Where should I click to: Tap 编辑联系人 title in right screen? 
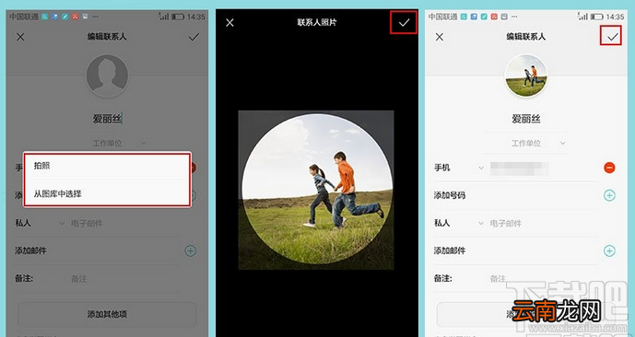click(525, 37)
